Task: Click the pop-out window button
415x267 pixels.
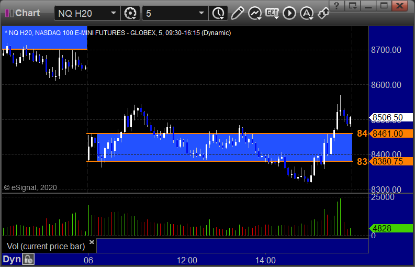Action: click(x=353, y=5)
